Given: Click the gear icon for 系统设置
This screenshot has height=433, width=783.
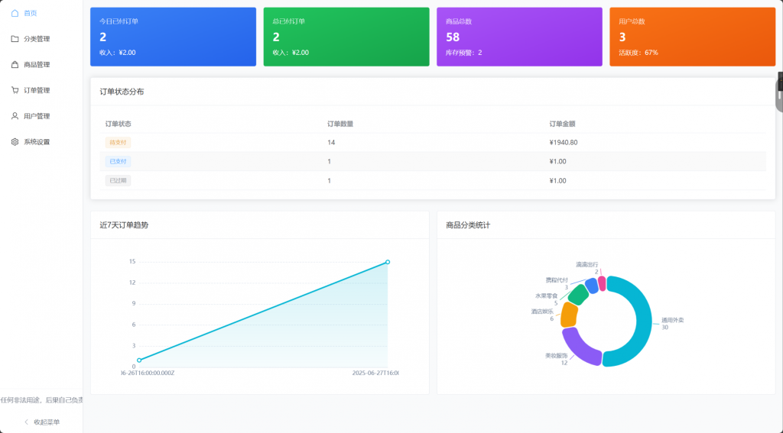Looking at the screenshot, I should 15,142.
